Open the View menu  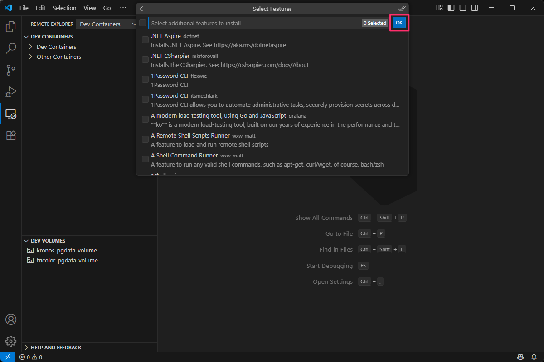tap(90, 8)
